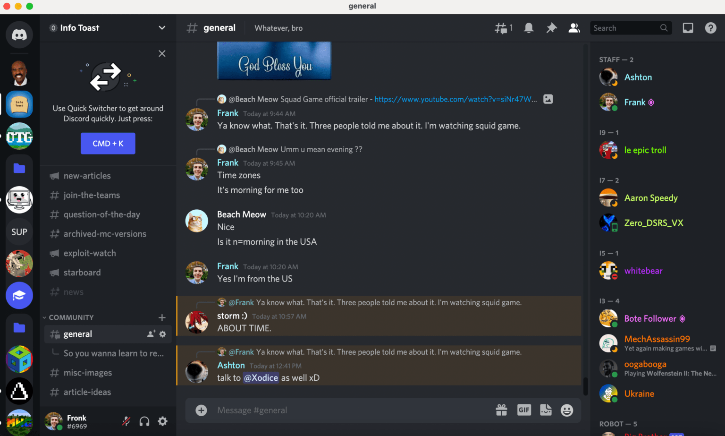The width and height of the screenshot is (725, 436).
Task: Open Discord help
Action: [x=710, y=28]
